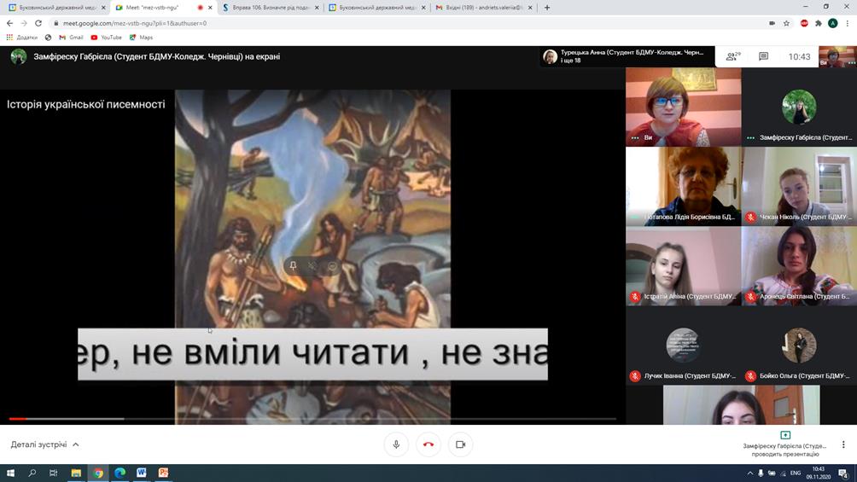
Task: Switch to Gmail Вхідні (189) tab
Action: coord(482,8)
